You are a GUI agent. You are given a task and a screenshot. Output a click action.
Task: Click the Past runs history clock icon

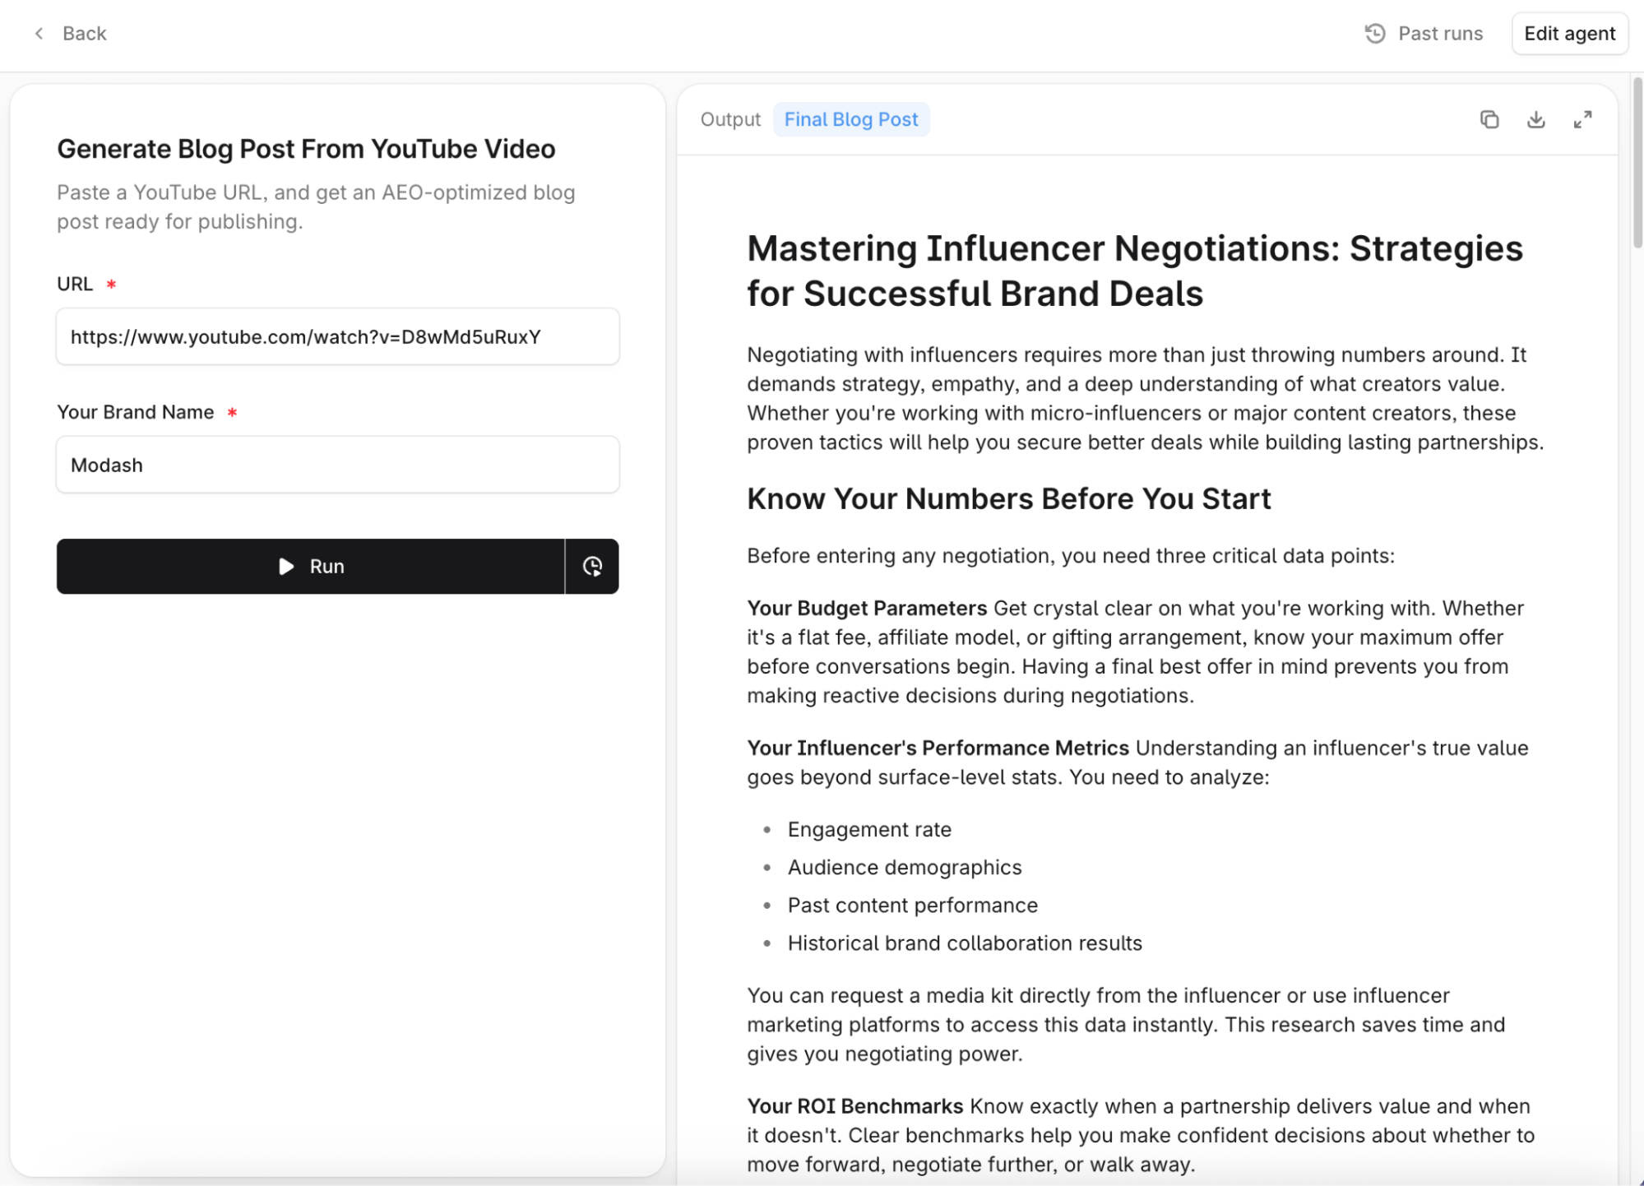[1374, 34]
